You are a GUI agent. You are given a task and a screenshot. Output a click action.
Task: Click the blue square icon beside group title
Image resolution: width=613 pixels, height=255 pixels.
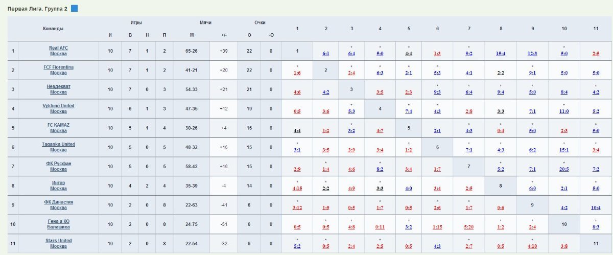[74, 9]
